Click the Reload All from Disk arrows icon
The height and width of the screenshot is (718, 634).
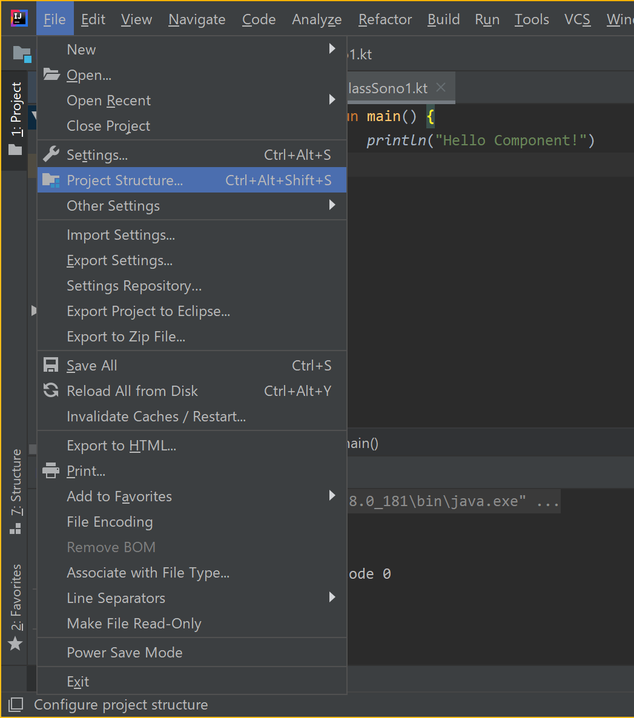tap(51, 390)
